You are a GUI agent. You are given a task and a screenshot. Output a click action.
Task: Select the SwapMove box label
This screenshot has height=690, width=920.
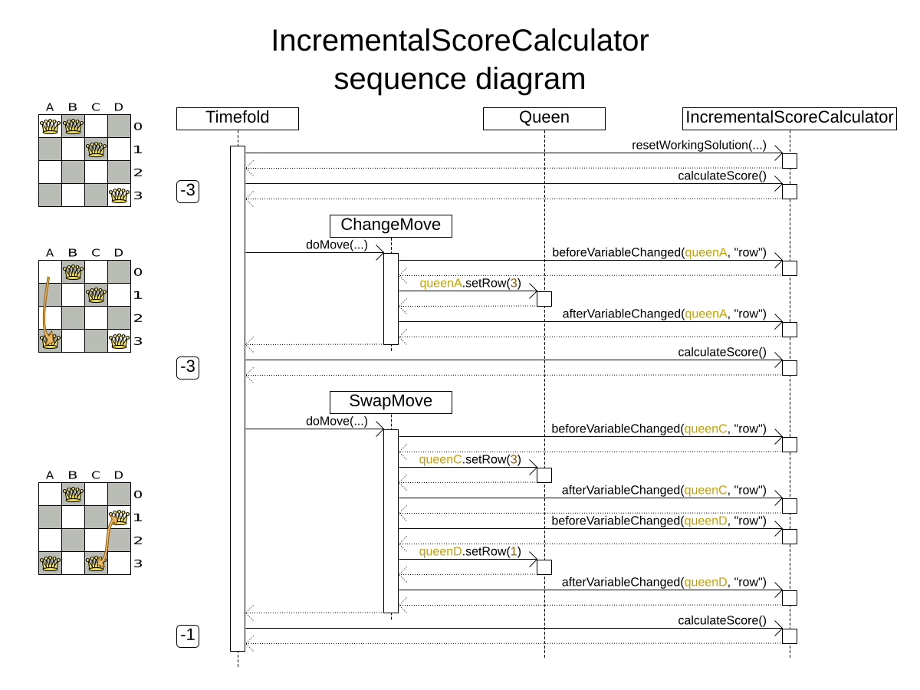click(x=391, y=402)
